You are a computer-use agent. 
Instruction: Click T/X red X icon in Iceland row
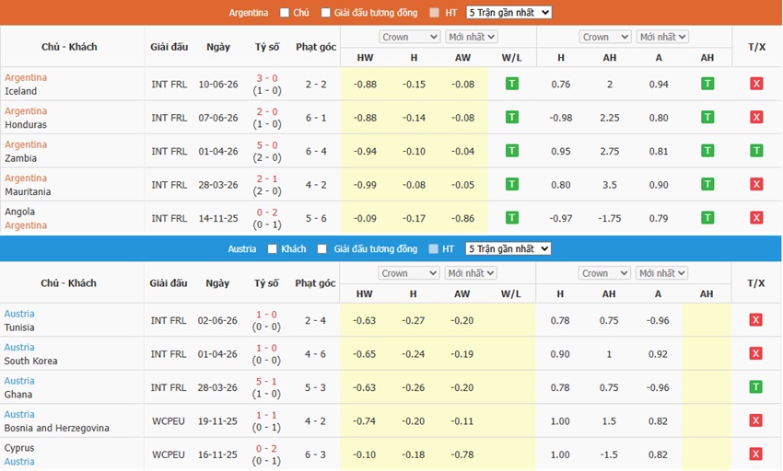tap(756, 84)
